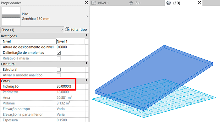Toggle Delimitação de ambientes checkbox
The image size is (220, 122).
(x=59, y=53)
